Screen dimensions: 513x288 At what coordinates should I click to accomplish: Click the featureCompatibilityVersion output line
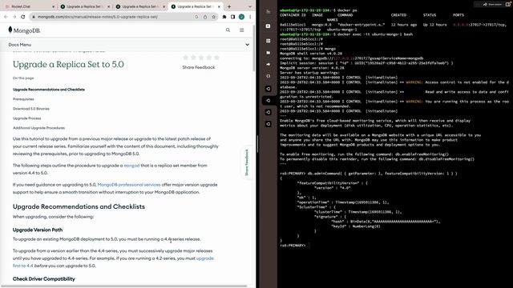(332, 183)
